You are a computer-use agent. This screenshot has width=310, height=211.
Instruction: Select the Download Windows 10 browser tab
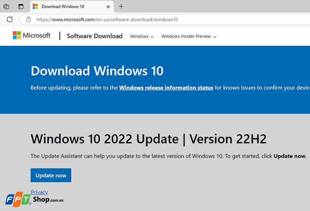tap(72, 7)
